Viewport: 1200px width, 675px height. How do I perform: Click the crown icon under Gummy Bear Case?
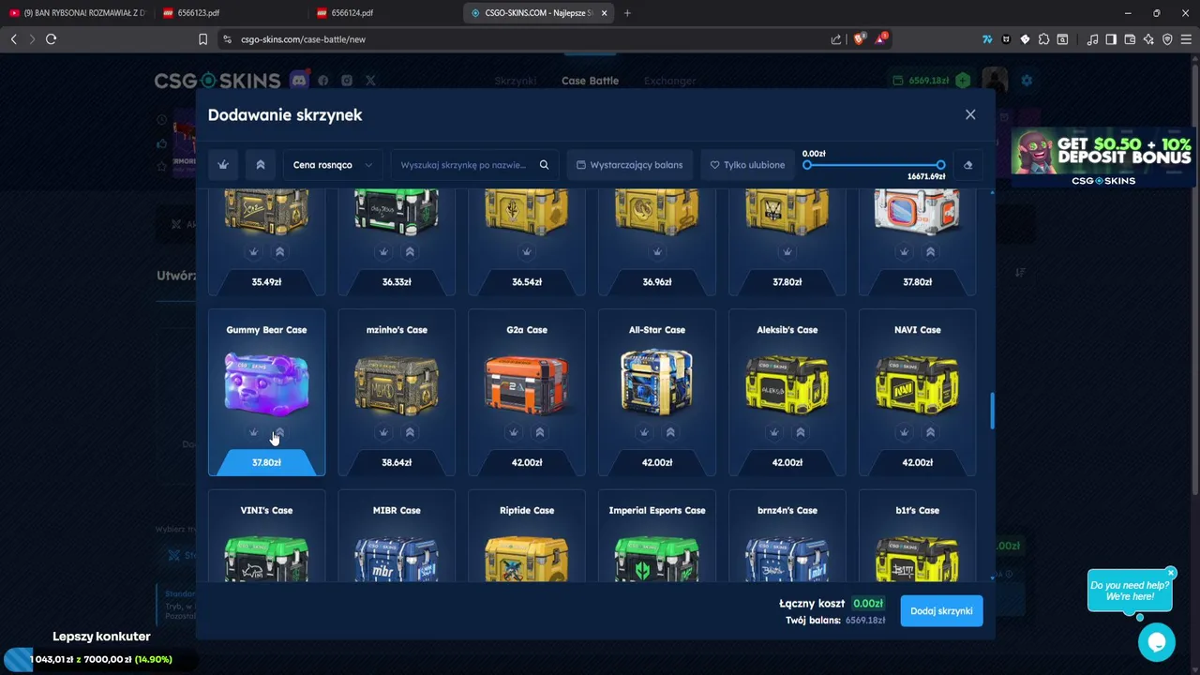click(x=253, y=432)
